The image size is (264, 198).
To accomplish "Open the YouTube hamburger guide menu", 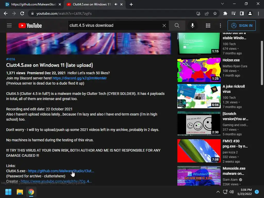I will point(9,26).
